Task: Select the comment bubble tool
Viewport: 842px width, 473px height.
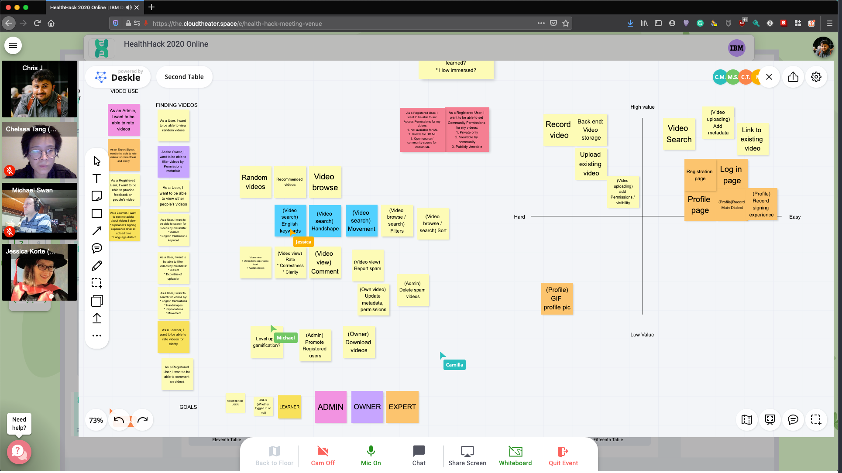Action: point(97,248)
